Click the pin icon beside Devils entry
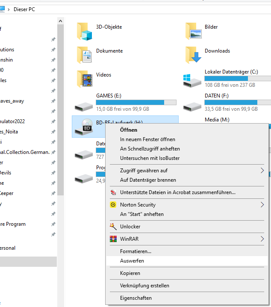 point(53,173)
